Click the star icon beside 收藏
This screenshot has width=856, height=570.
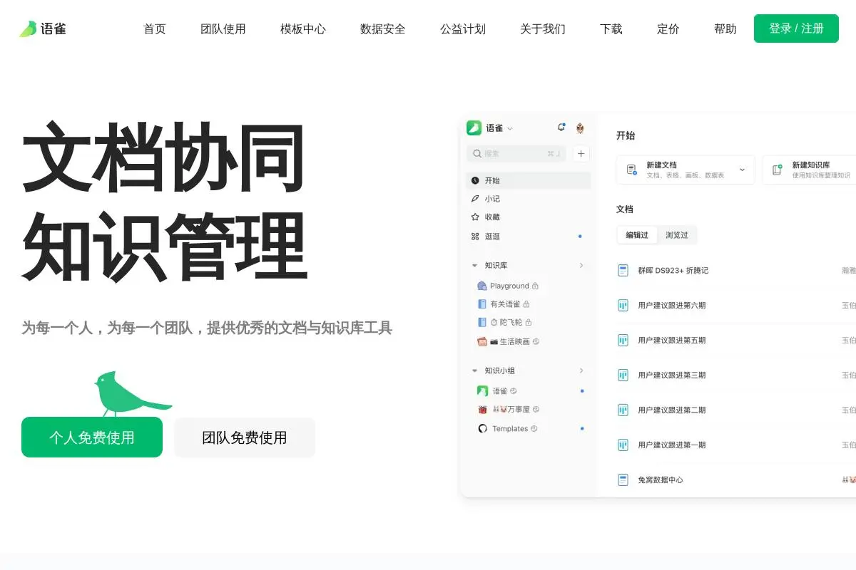[x=475, y=217]
